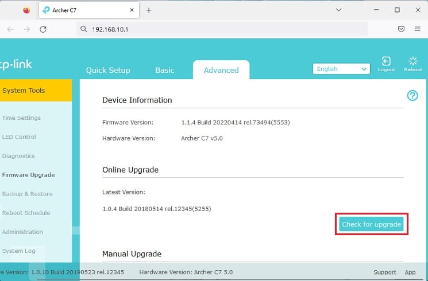Reload the router admin page
The height and width of the screenshot is (281, 428).
pos(43,29)
